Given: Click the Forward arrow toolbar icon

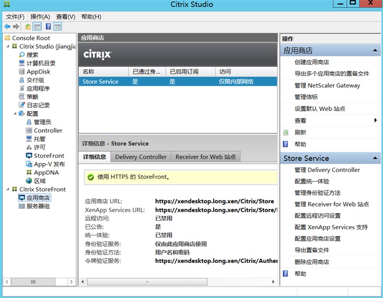Looking at the screenshot, I should (x=16, y=26).
